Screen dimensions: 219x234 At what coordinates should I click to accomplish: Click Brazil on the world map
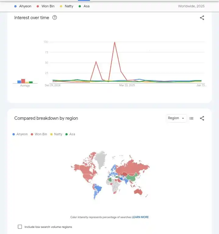[x=98, y=189]
